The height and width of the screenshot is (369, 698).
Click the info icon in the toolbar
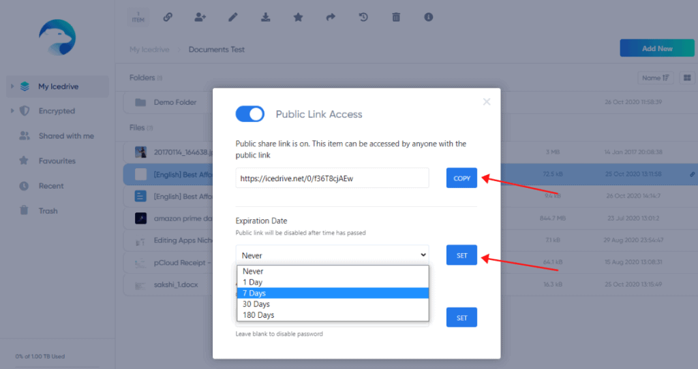(x=428, y=17)
